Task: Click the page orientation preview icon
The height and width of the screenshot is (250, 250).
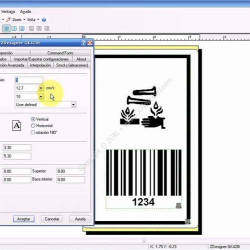Action: [x=16, y=125]
